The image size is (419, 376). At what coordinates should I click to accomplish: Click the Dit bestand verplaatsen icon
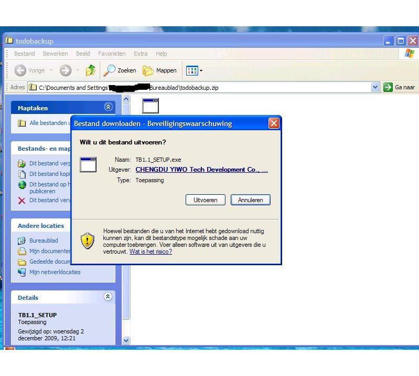click(x=22, y=163)
